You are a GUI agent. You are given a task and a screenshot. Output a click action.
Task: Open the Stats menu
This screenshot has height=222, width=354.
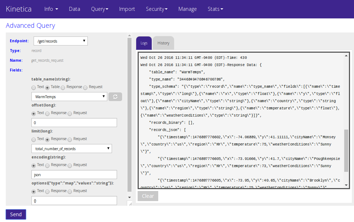215,9
